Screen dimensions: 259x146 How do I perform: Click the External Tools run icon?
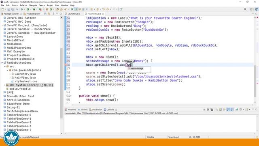click(x=40, y=9)
